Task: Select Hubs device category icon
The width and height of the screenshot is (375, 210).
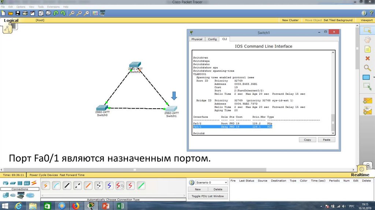Action: [x=20, y=183]
